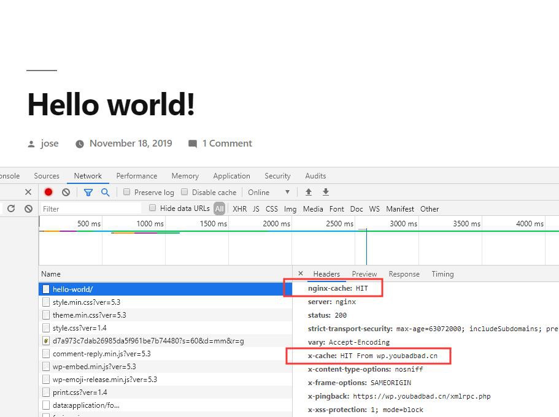Clear the network log
The image size is (559, 417).
click(x=66, y=192)
